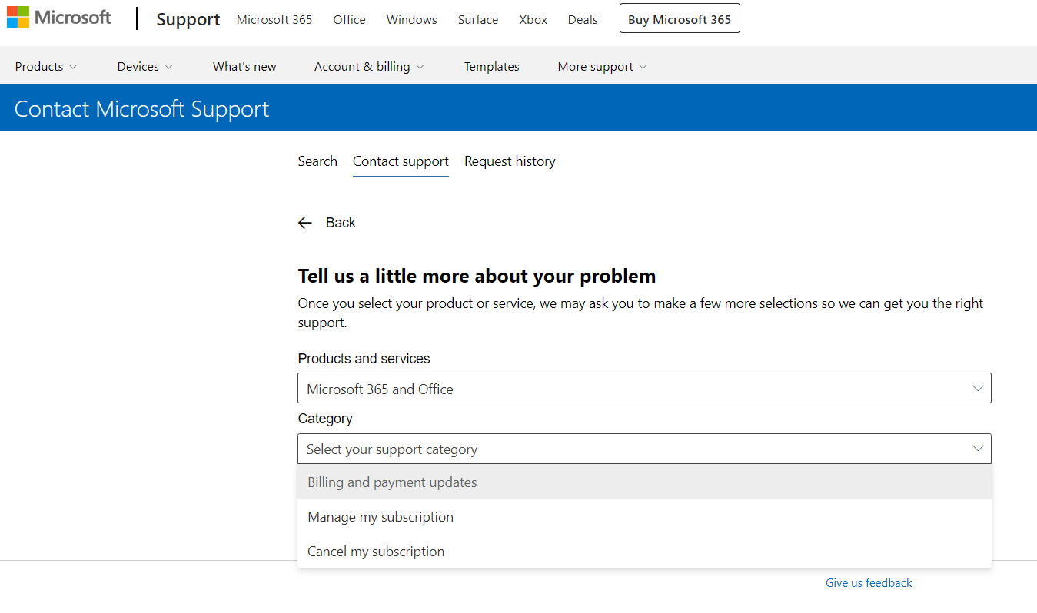The height and width of the screenshot is (613, 1037).
Task: Expand the More support menu
Action: pyautogui.click(x=603, y=67)
